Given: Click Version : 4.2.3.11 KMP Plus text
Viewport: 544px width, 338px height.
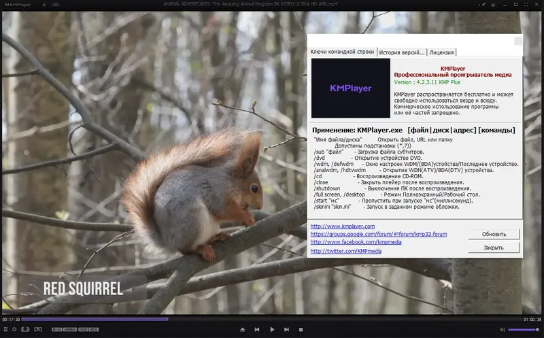Looking at the screenshot, I should 427,82.
